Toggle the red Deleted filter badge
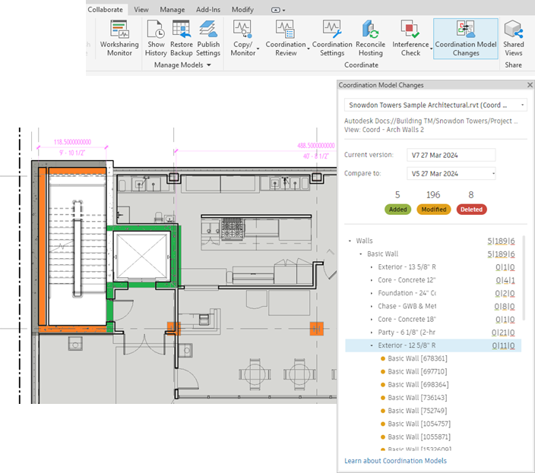 [x=471, y=210]
